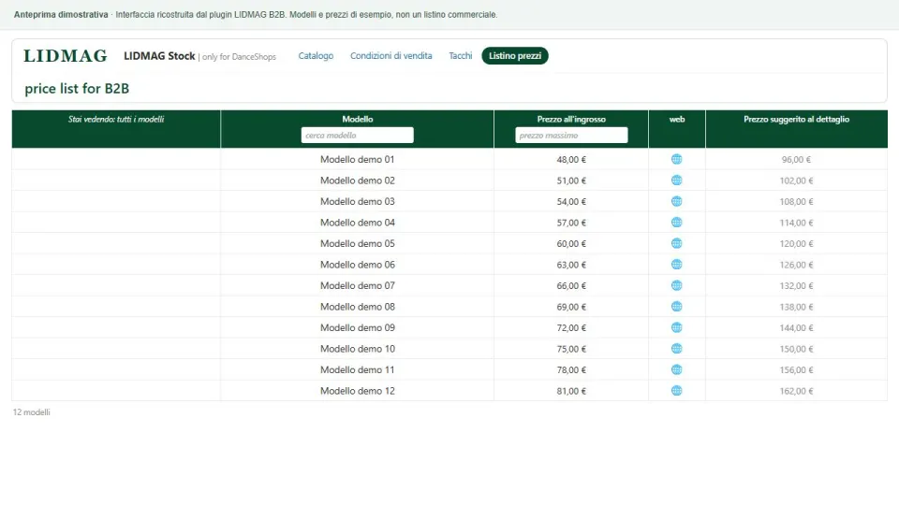Open web globe icon for Modello demo 12

pyautogui.click(x=676, y=391)
